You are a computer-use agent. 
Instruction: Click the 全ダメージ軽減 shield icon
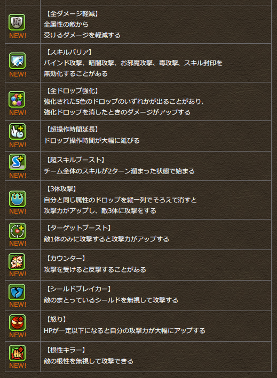coord(17,22)
